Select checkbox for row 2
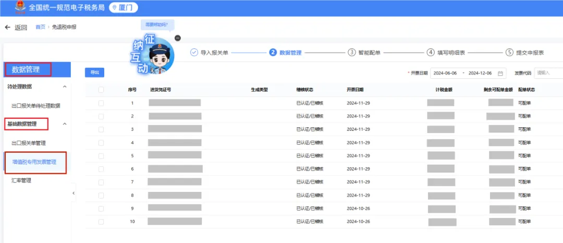 [101, 116]
